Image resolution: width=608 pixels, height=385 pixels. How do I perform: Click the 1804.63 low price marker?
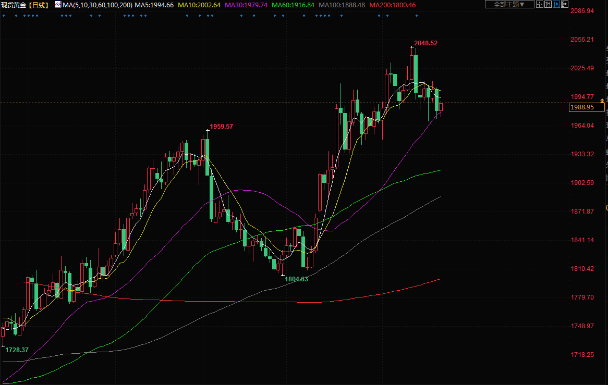296,279
